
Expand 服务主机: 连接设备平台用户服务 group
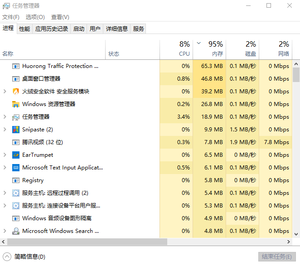(x=5, y=206)
